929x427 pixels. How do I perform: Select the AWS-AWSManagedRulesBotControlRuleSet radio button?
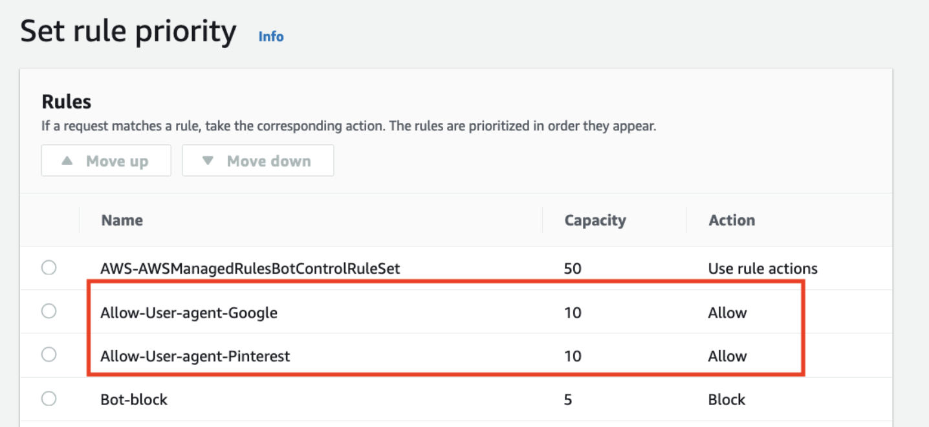pyautogui.click(x=49, y=268)
